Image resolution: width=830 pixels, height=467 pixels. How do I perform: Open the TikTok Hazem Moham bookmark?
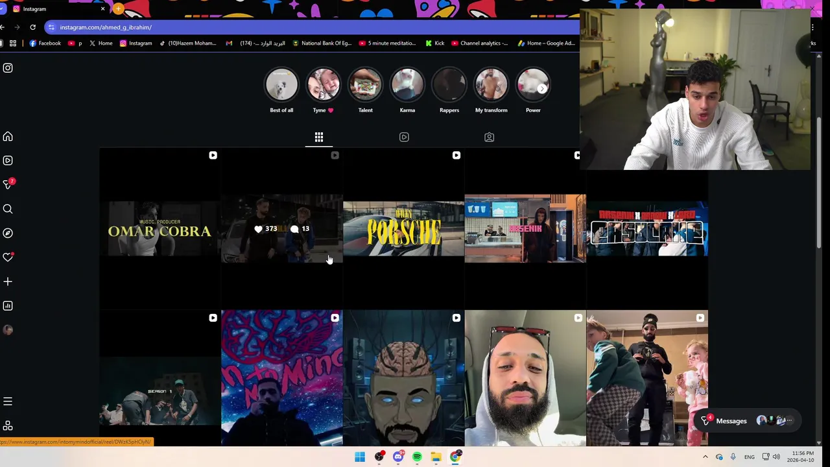coord(188,43)
